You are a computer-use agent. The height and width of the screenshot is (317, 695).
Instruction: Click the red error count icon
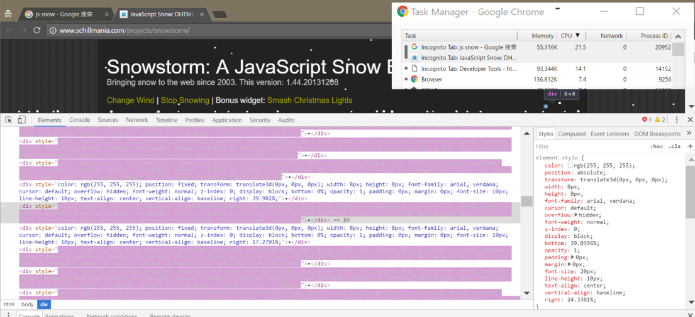(x=645, y=120)
